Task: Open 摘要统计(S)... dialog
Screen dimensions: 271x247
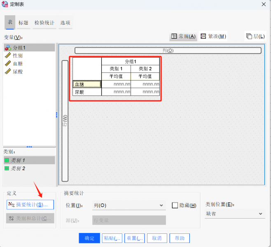Action: [30, 205]
